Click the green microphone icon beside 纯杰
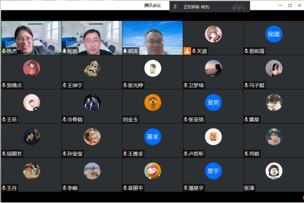304x203 pixels. (x=4, y=51)
